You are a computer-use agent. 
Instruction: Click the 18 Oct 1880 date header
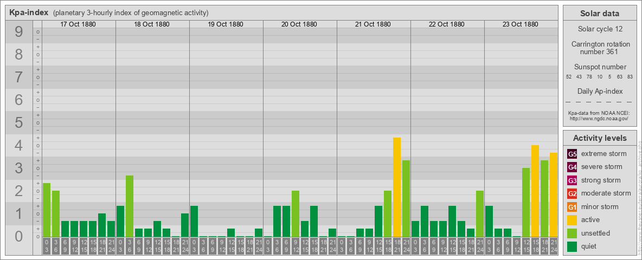152,24
